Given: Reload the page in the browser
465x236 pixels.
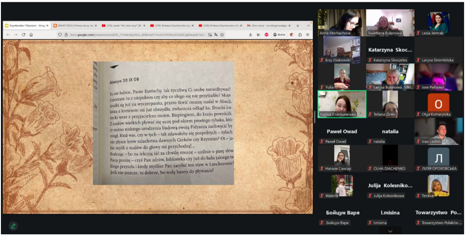Looking at the screenshot, I should click(23, 35).
